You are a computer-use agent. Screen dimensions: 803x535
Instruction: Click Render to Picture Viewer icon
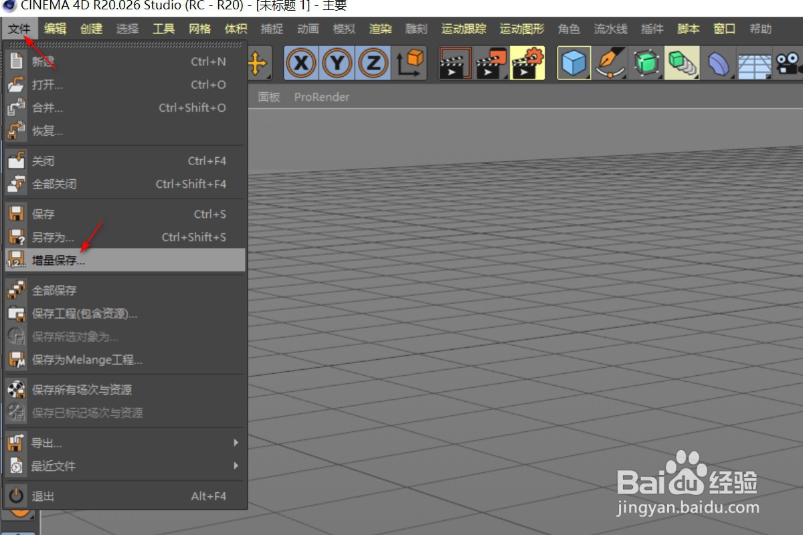pos(491,64)
